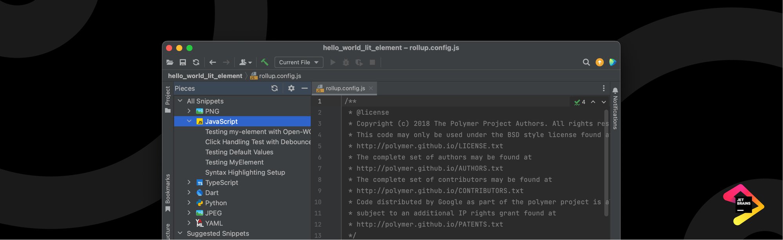Click line number 1 in gutter
Screen dimensions: 783x240
pyautogui.click(x=319, y=101)
